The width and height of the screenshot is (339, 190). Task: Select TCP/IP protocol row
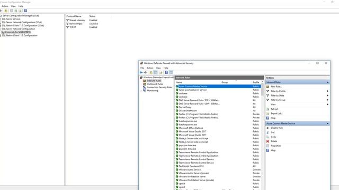(82, 27)
